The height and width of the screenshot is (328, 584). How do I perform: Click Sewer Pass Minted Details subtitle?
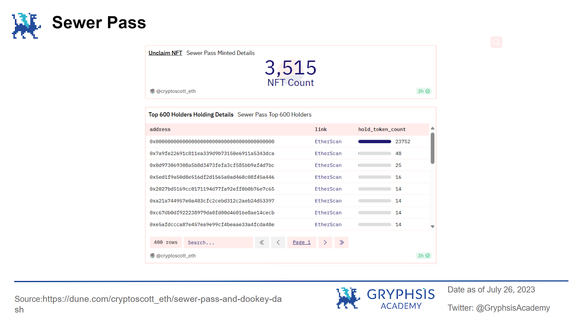tap(220, 53)
